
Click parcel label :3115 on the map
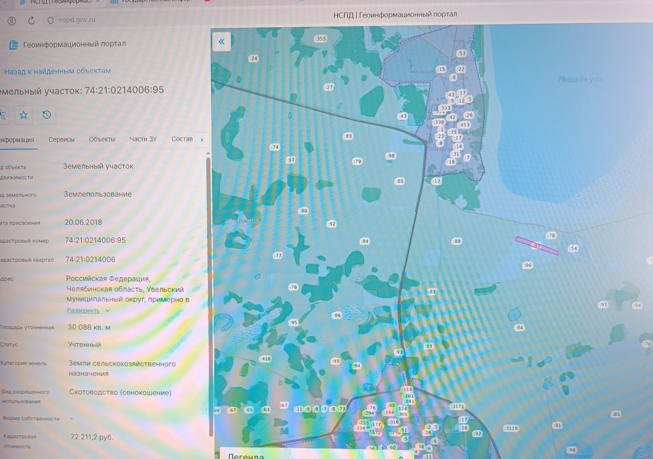(x=512, y=429)
